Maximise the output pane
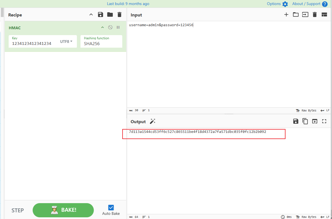The image size is (332, 219). pyautogui.click(x=324, y=121)
